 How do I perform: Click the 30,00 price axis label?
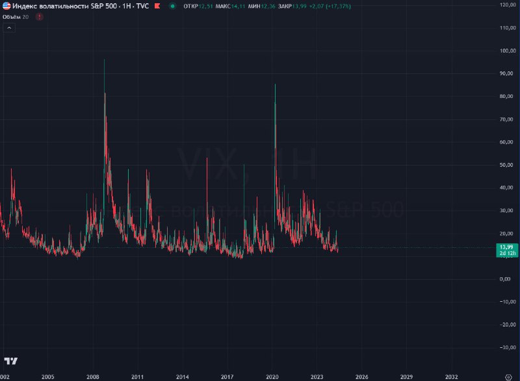506,210
